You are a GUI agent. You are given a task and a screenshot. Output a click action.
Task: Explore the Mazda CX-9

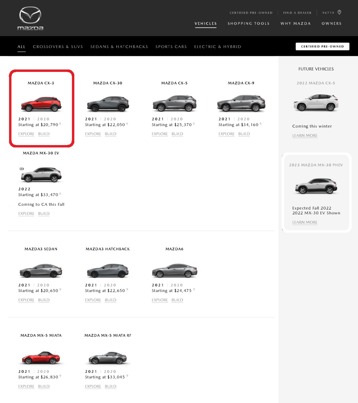227,134
